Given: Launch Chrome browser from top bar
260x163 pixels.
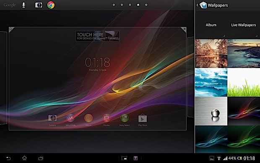Looking at the screenshot, I should point(51,5).
